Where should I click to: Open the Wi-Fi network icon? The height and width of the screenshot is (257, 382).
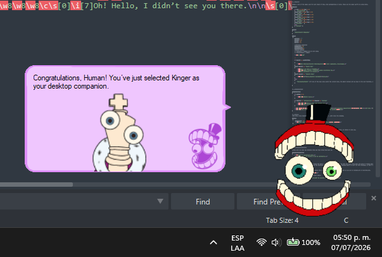[x=262, y=242]
